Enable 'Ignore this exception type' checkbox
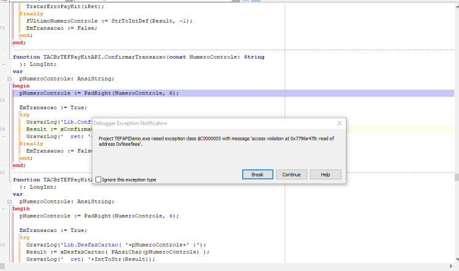 [x=99, y=179]
